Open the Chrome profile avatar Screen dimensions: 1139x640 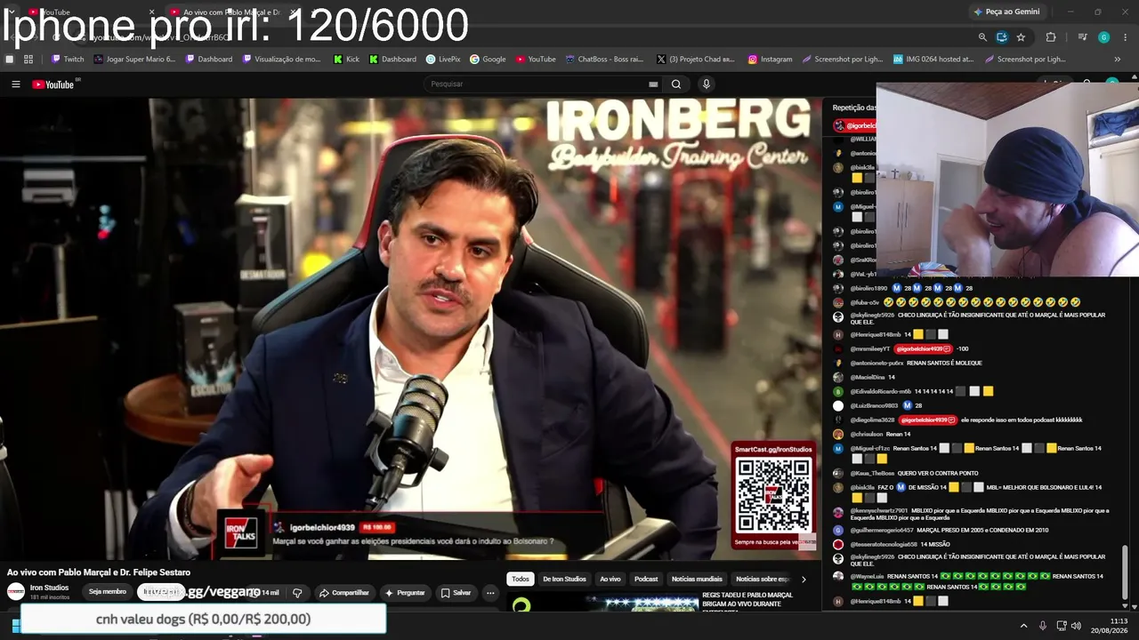[1103, 37]
